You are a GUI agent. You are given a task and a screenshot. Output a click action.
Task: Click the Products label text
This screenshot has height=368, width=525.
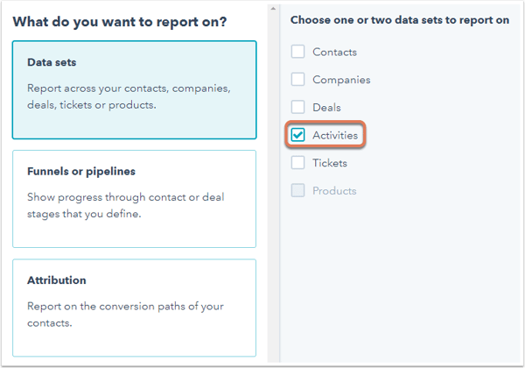pos(334,191)
